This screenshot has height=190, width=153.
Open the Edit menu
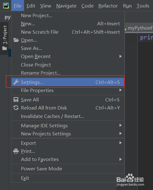pyautogui.click(x=31, y=6)
